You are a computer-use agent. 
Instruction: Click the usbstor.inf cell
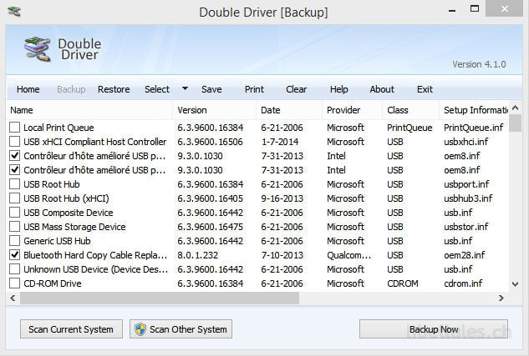point(466,227)
